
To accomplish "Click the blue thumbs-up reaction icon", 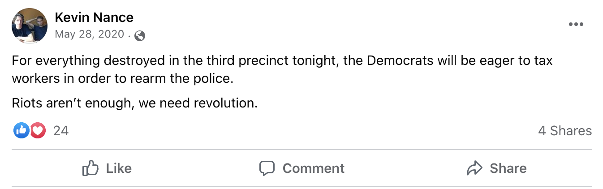I will (21, 130).
